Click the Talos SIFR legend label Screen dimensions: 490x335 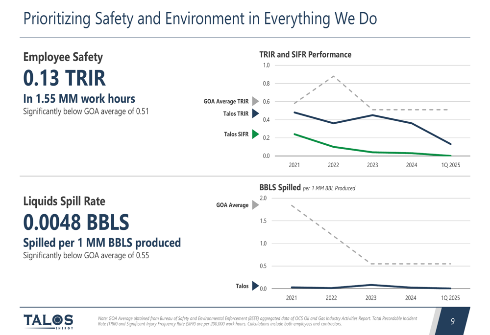pyautogui.click(x=236, y=134)
